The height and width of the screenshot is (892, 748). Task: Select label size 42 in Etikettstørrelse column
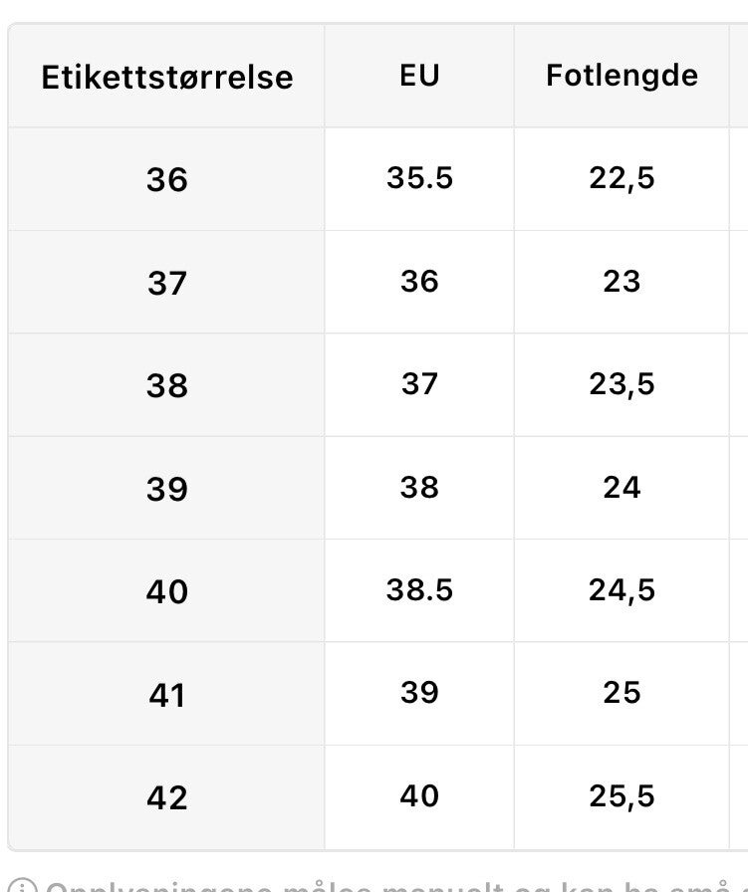[x=167, y=797]
